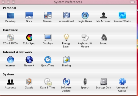Viewport: 138px width, 96px height.
Task: Click the System section heading
Action: pos(8,74)
